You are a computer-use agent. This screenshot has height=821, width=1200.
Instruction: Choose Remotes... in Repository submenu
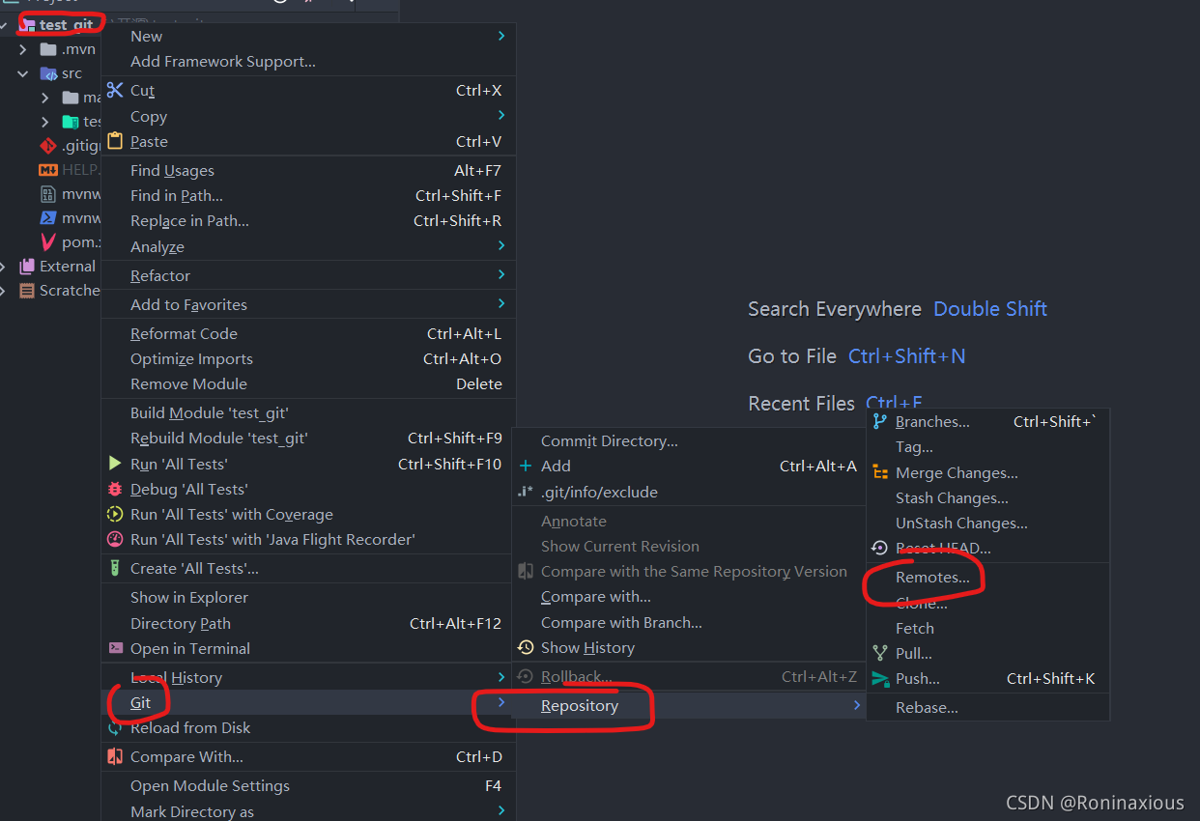click(x=987, y=577)
